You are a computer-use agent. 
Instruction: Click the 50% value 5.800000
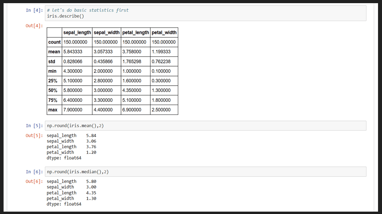(73, 90)
